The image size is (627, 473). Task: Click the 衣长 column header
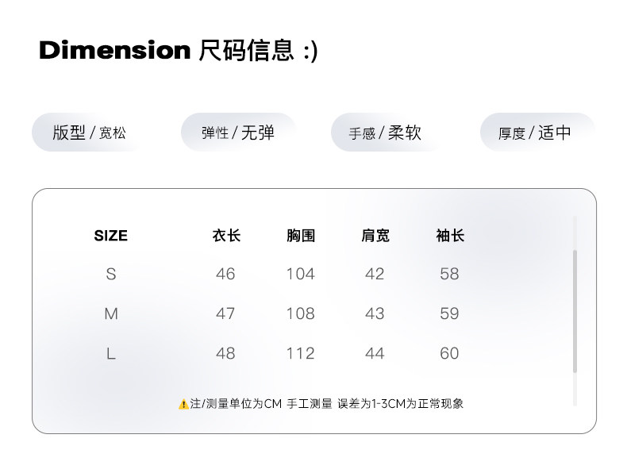[x=225, y=236]
